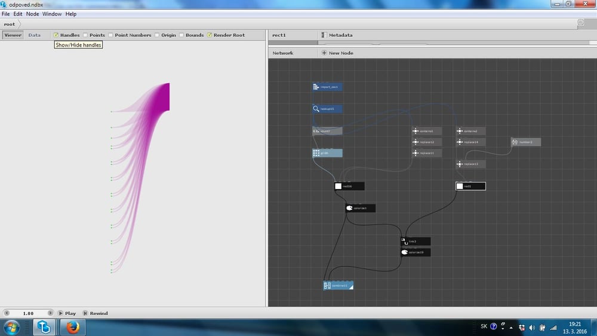Switch to the Viewer tab
This screenshot has width=597, height=336.
pyautogui.click(x=13, y=35)
